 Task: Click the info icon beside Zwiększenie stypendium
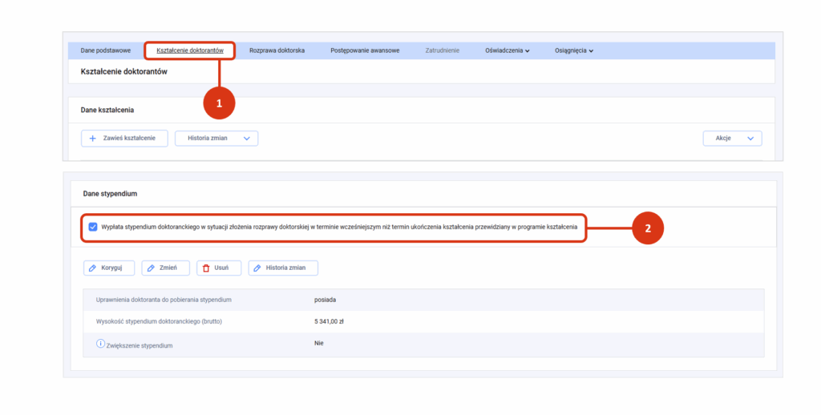click(100, 344)
